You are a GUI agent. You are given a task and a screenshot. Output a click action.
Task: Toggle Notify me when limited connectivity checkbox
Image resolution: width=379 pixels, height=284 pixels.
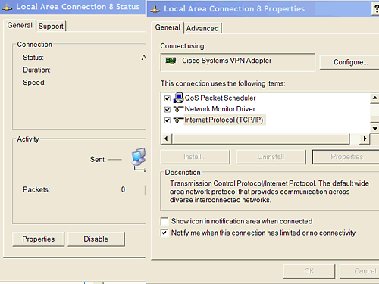164,233
